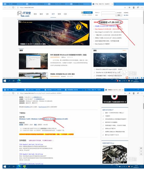Open sidebar post number 2 万能驱动

108,116
